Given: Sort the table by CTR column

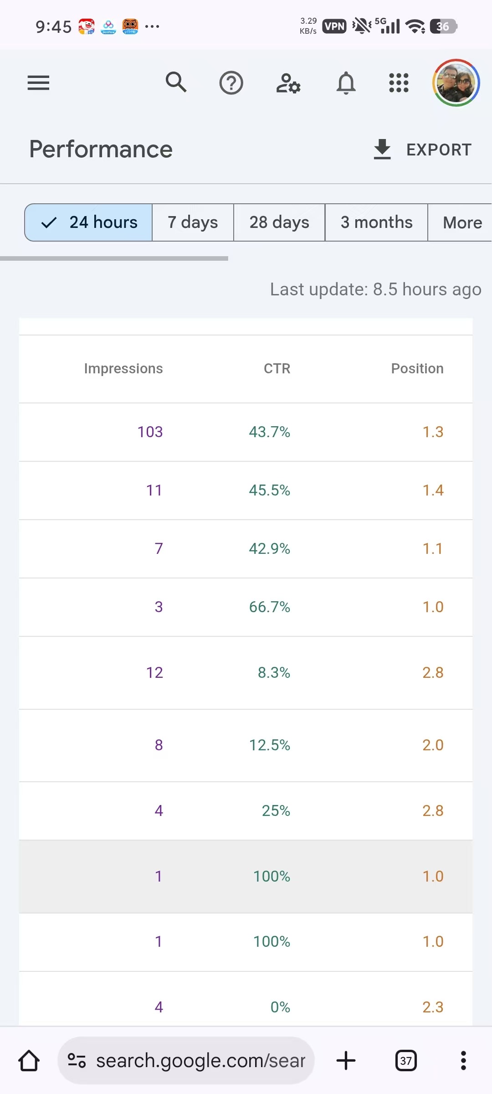Looking at the screenshot, I should tap(277, 368).
